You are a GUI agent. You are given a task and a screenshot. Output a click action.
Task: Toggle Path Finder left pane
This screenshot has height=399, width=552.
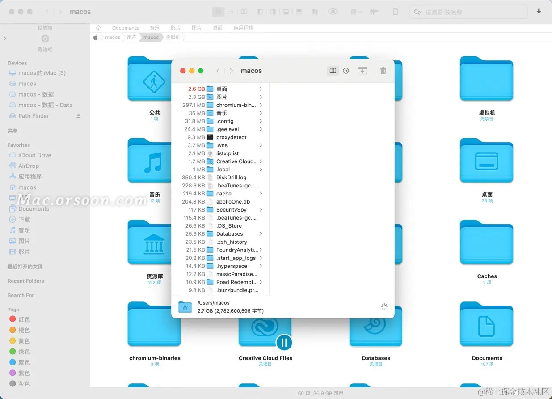(261, 12)
